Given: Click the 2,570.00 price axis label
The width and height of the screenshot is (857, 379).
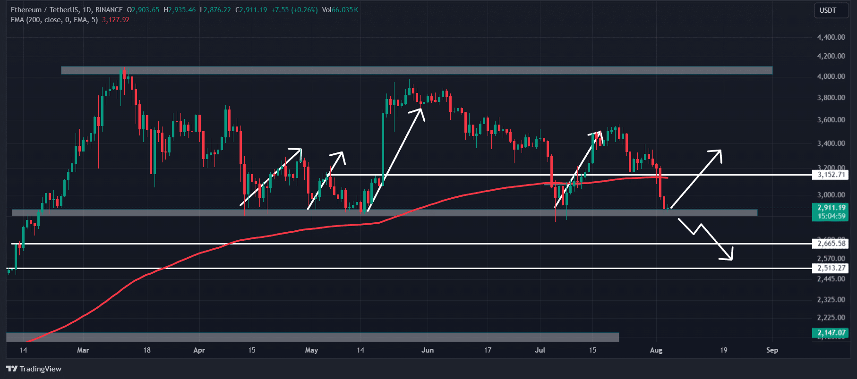Looking at the screenshot, I should 831,259.
